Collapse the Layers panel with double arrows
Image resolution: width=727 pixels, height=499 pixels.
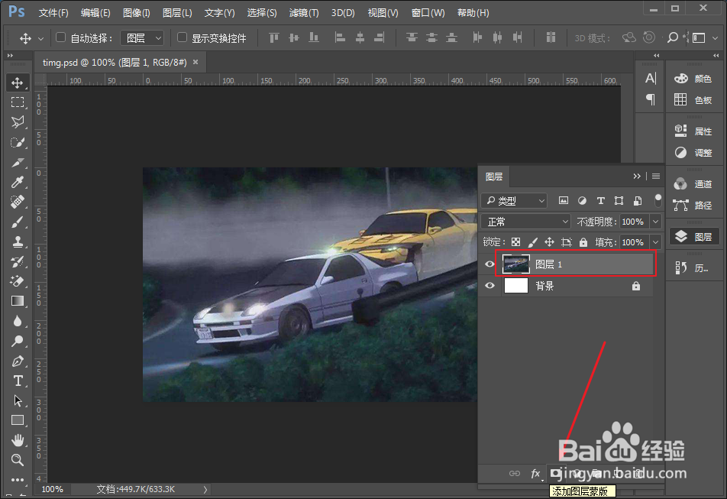tap(637, 177)
